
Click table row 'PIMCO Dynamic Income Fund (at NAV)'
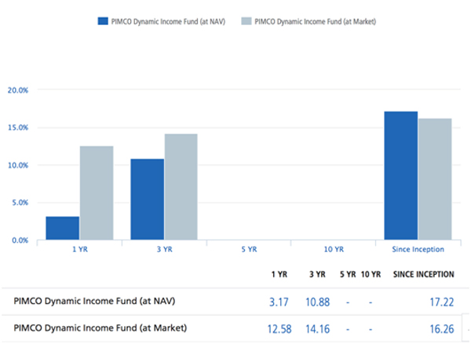tap(235, 302)
